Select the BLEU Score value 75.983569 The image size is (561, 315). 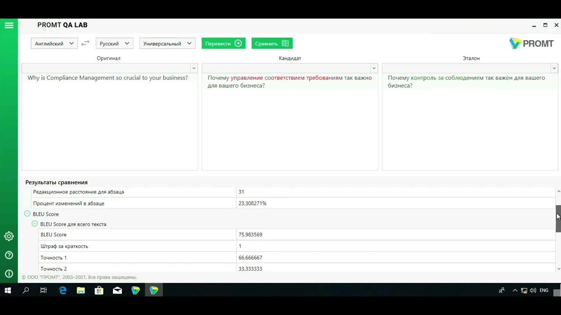tap(250, 234)
